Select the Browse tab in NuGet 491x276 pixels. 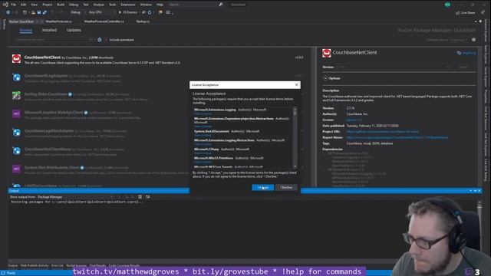(25, 31)
